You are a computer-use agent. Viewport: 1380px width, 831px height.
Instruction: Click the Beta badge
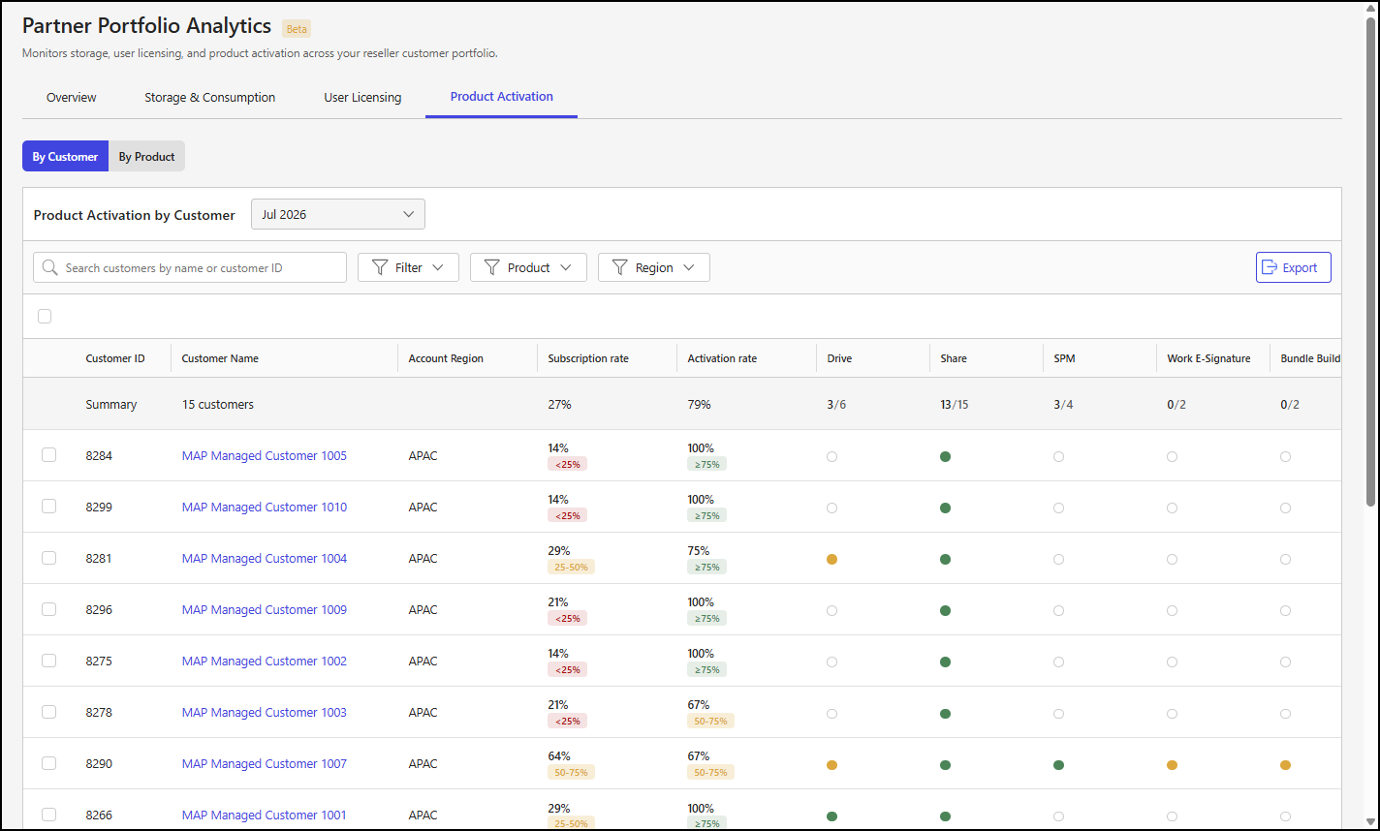(x=297, y=29)
